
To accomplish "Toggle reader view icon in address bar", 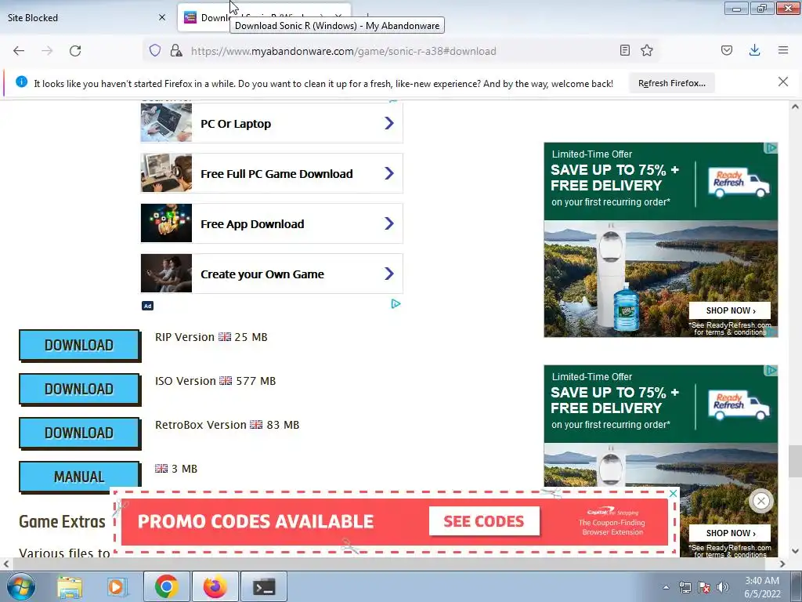I will coord(624,50).
